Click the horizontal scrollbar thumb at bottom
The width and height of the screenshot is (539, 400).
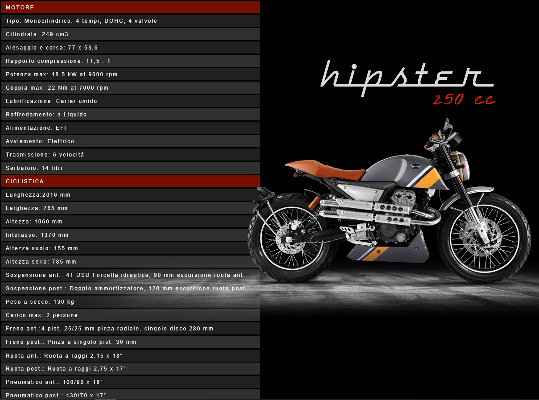pyautogui.click(x=106, y=399)
